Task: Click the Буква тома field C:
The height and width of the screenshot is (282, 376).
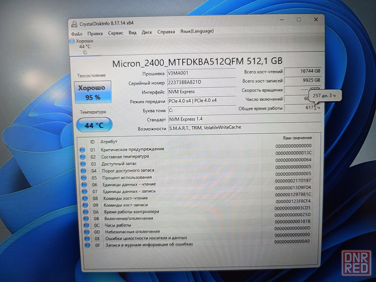Action: (202, 110)
